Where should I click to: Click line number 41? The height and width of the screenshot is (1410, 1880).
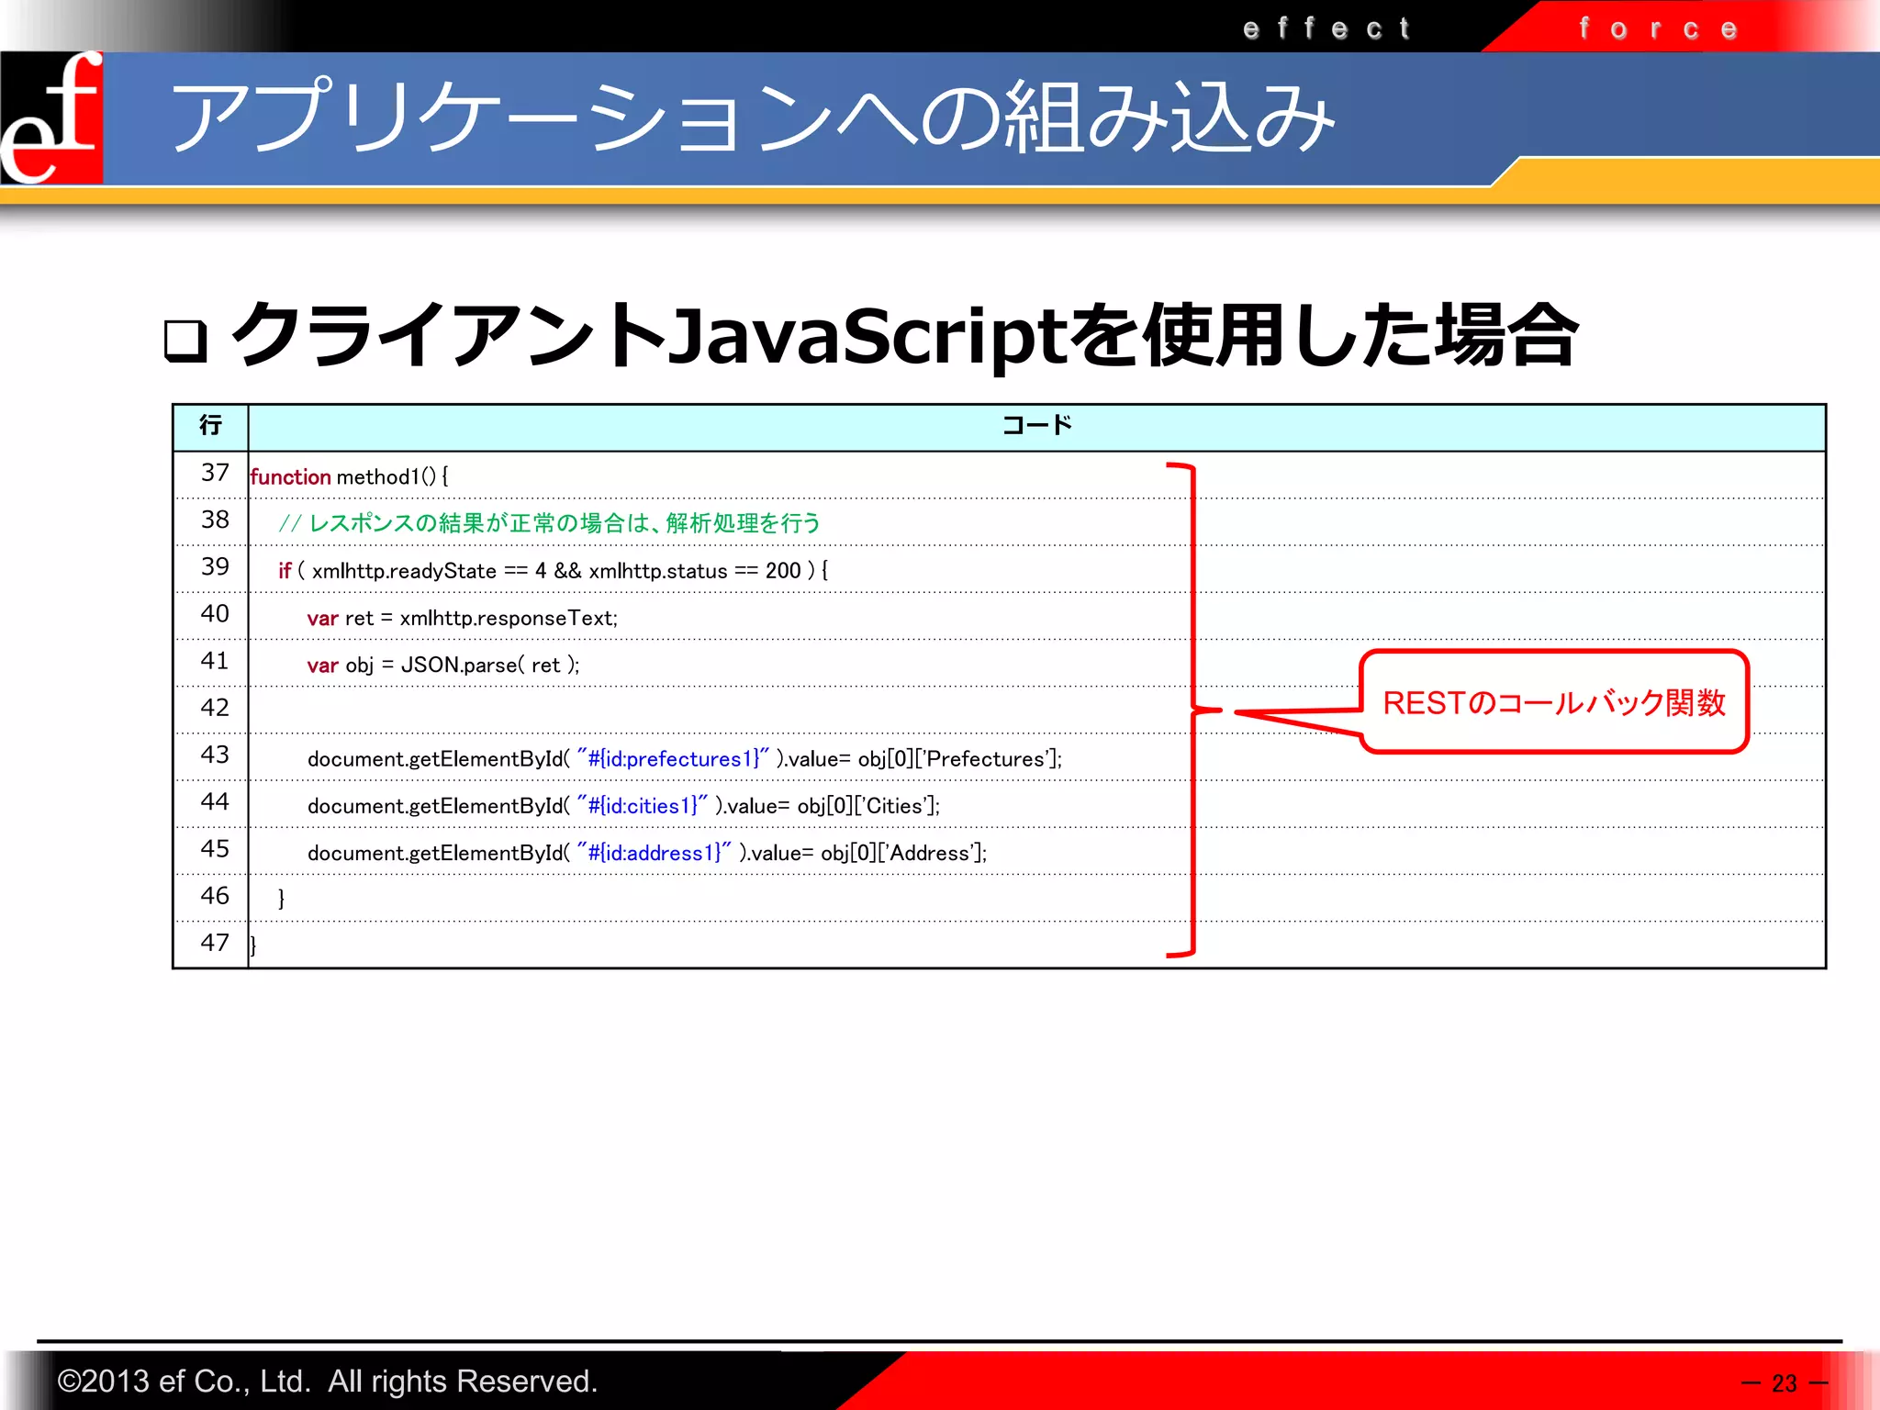(215, 661)
